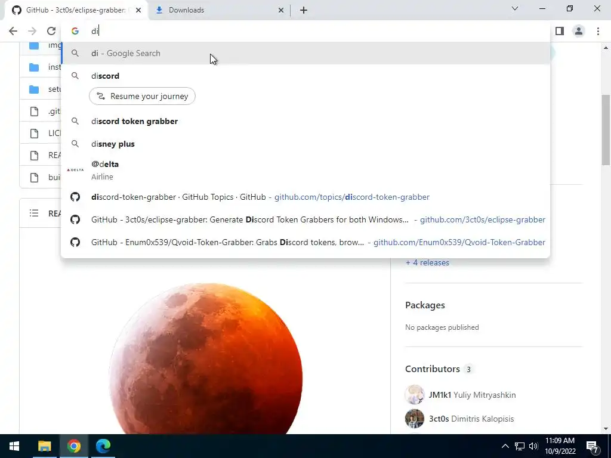Open the 3ct0s/eclipse-grabber history suggestion

[305, 219]
